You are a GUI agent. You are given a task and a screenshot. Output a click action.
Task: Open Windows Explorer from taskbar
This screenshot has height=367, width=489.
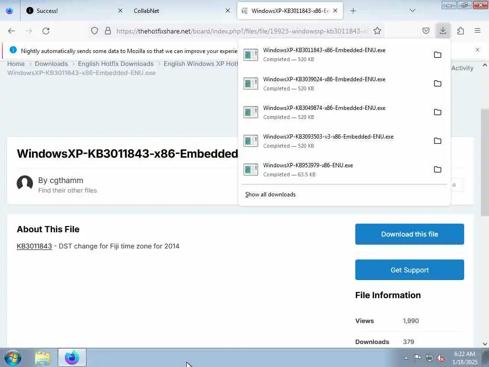pyautogui.click(x=43, y=357)
